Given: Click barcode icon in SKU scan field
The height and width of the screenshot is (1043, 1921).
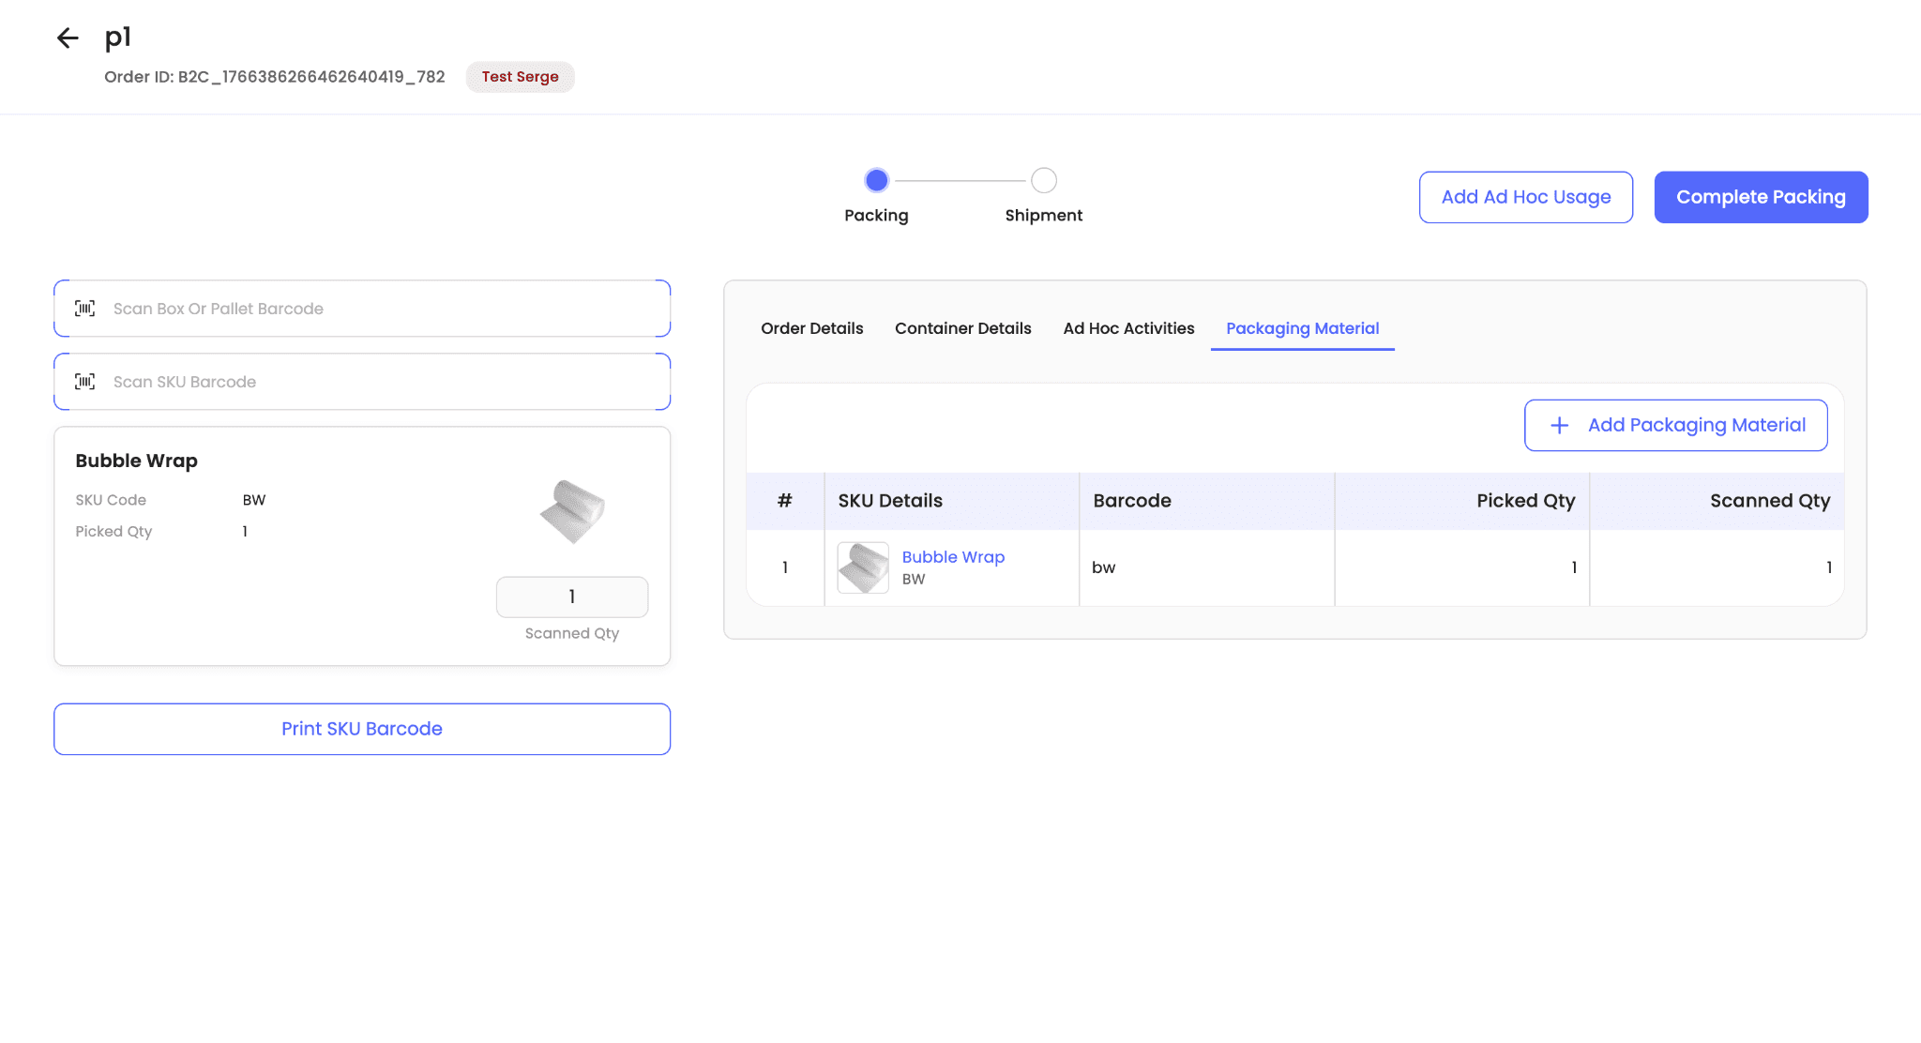Looking at the screenshot, I should [x=85, y=382].
